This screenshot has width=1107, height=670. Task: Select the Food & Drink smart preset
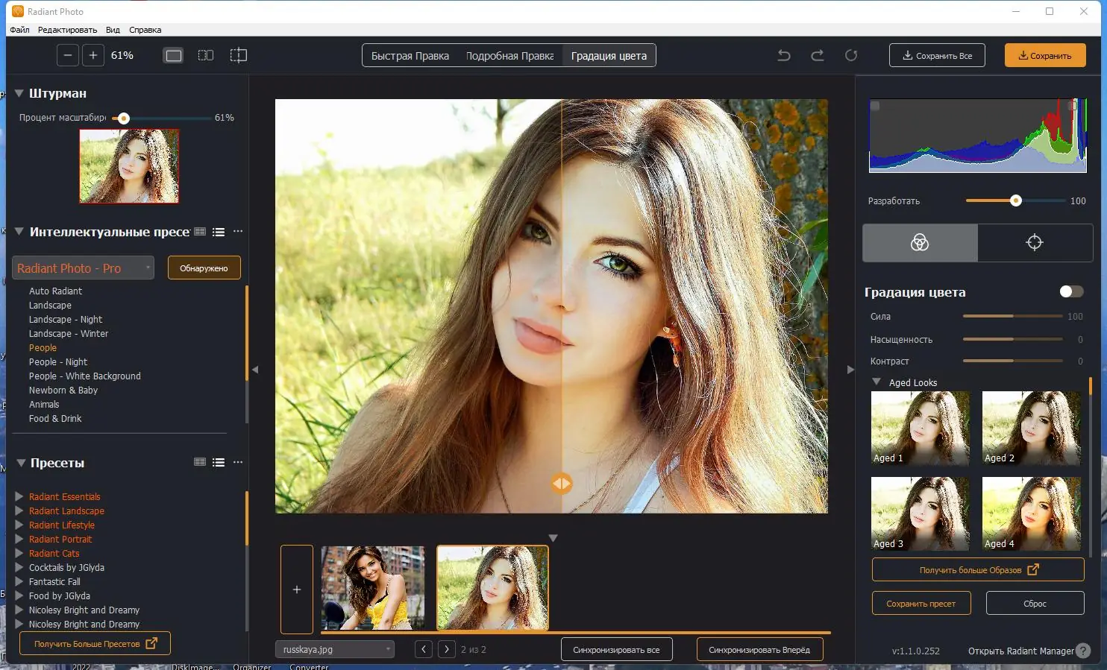click(x=55, y=418)
